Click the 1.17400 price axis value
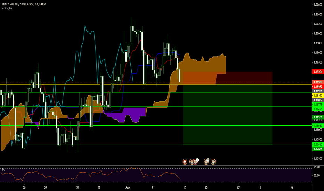Image resolution: width=324 pixels, height=191 pixels. (x=318, y=159)
